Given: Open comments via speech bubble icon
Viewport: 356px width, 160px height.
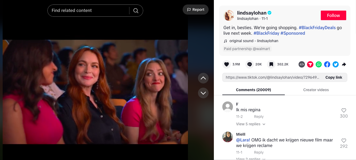Looking at the screenshot, I should click(249, 64).
